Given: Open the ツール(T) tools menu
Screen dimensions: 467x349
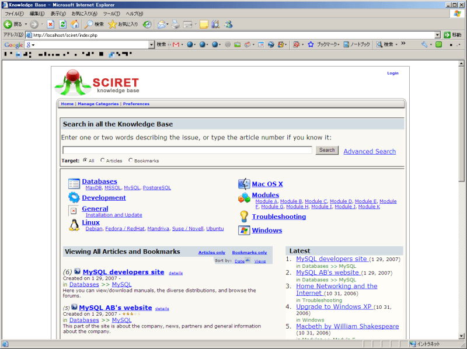Looking at the screenshot, I should point(111,13).
